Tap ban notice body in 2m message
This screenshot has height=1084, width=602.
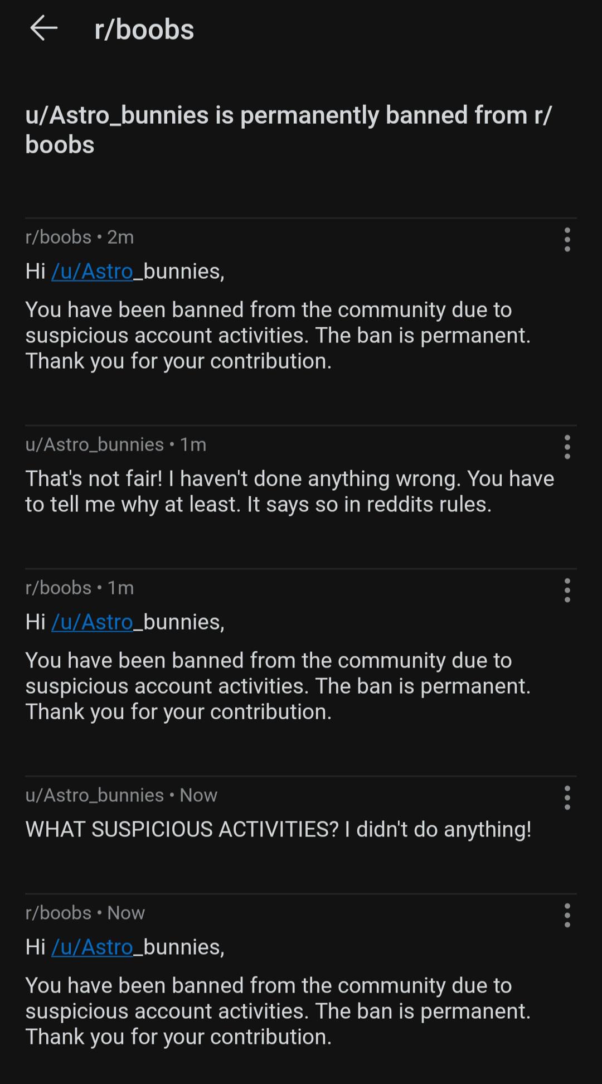[x=278, y=336]
